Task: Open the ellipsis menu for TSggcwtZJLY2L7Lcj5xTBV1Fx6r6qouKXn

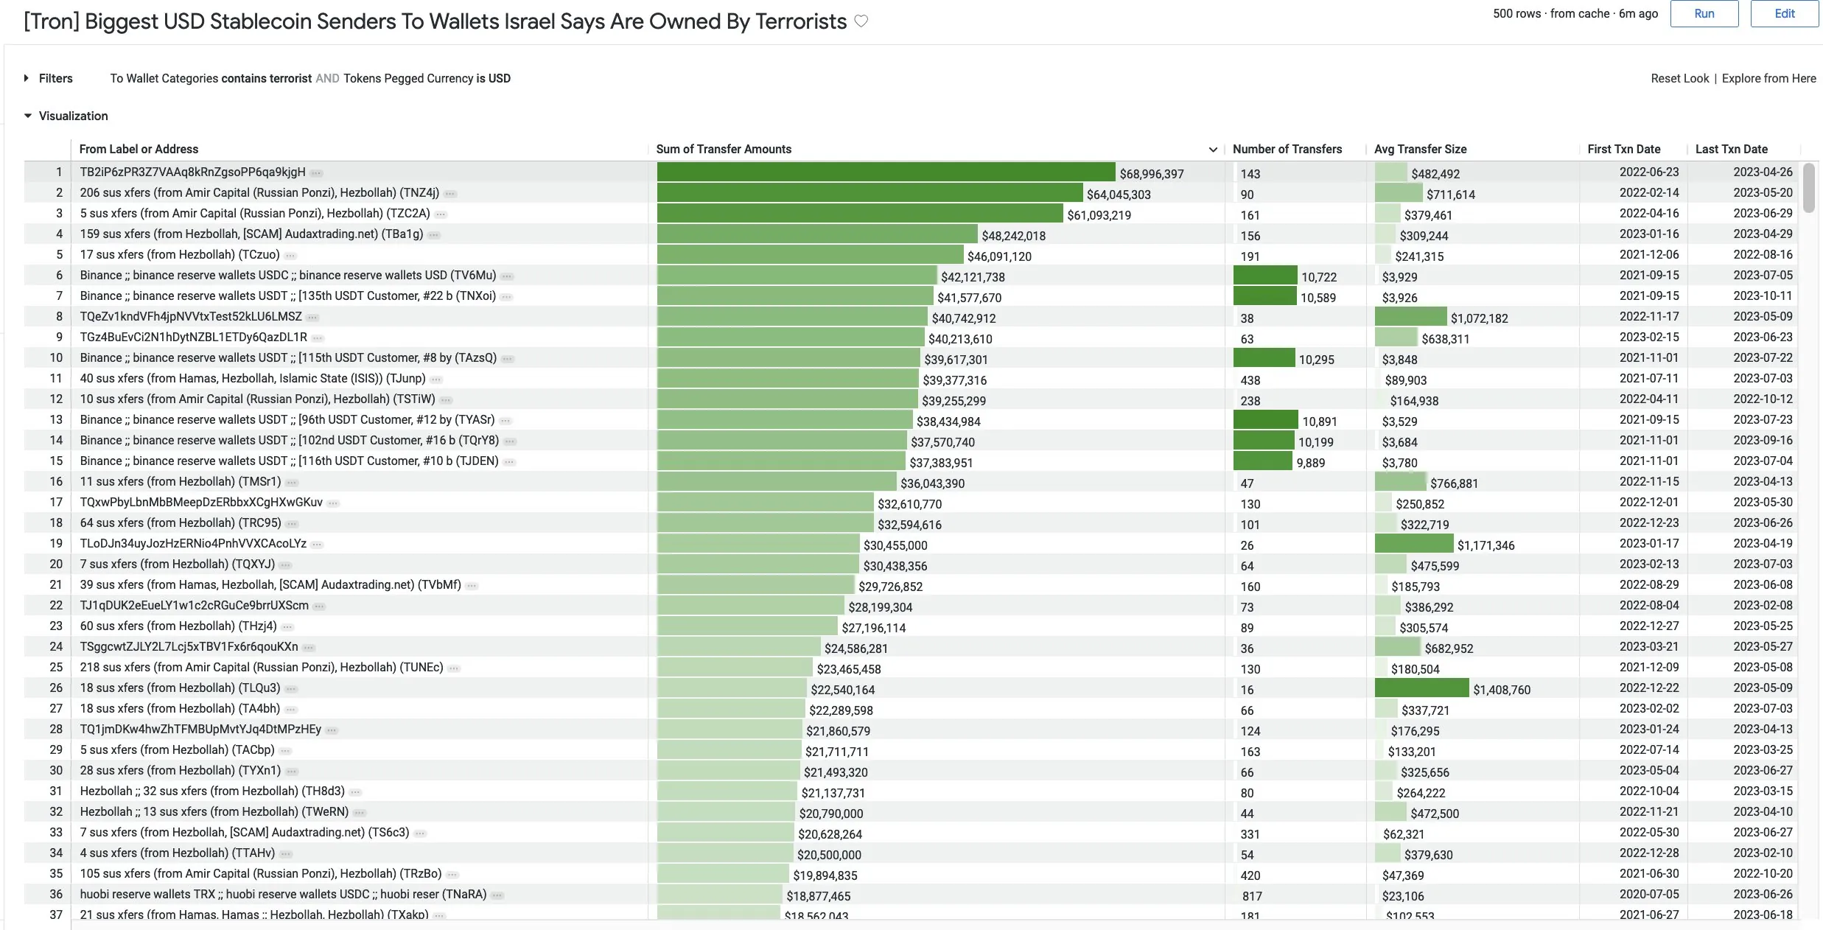Action: [x=309, y=648]
